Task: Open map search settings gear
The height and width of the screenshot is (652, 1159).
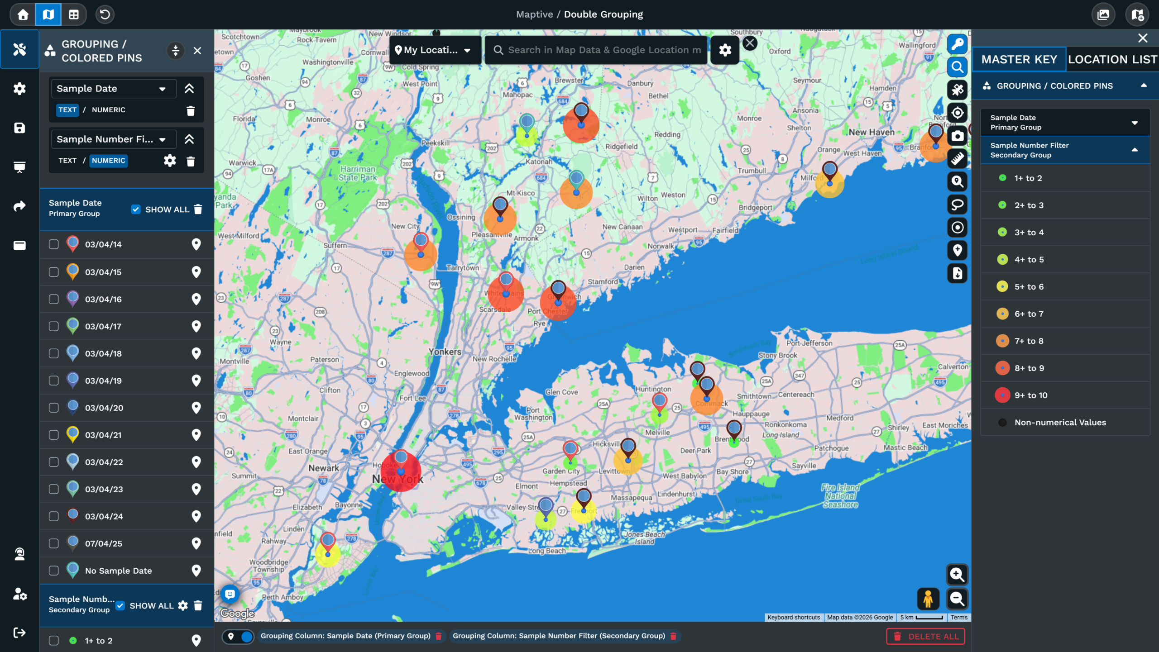Action: [x=725, y=50]
